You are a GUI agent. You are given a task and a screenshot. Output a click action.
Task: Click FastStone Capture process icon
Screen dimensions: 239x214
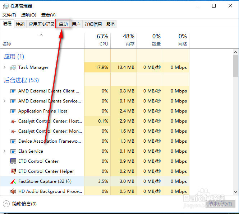coord(13,181)
